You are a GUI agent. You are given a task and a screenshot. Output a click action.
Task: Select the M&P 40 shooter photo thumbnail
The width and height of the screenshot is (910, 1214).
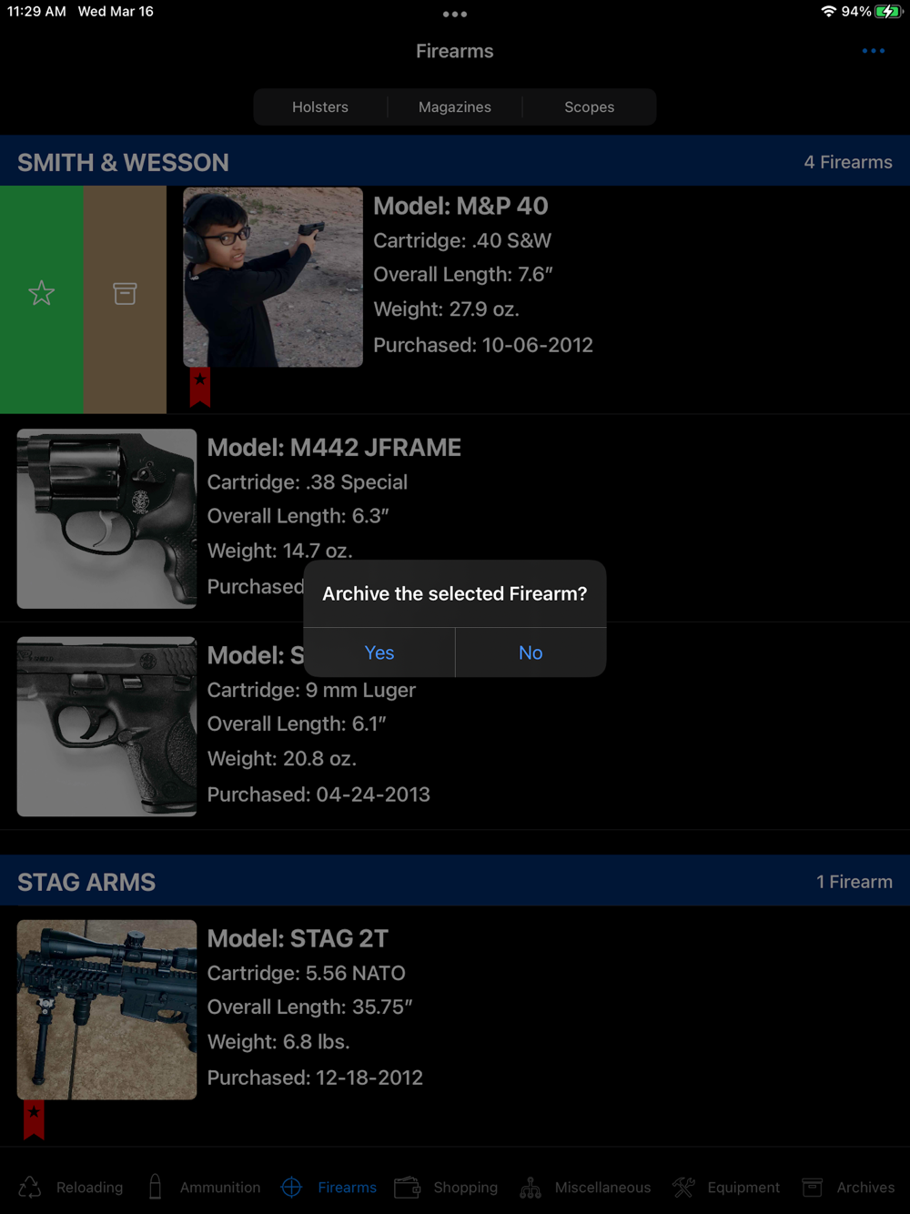[273, 278]
